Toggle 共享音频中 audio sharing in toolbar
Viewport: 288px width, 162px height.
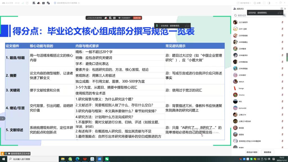tap(125, 18)
